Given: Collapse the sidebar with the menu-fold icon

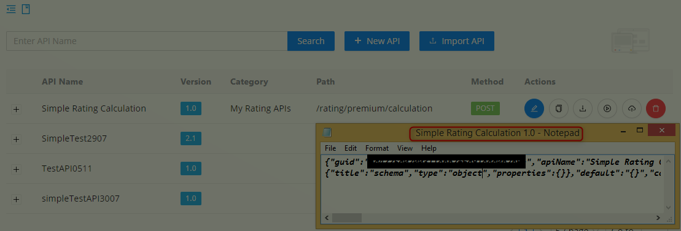Looking at the screenshot, I should tap(11, 9).
